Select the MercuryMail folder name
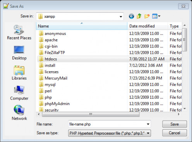Viewport: 192px width, 142px height. tap(56, 78)
